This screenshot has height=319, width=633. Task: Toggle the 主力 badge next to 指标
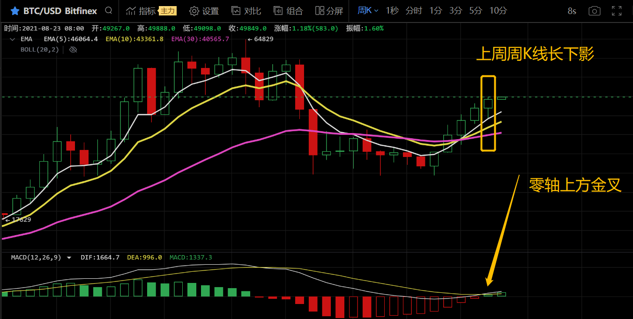167,11
